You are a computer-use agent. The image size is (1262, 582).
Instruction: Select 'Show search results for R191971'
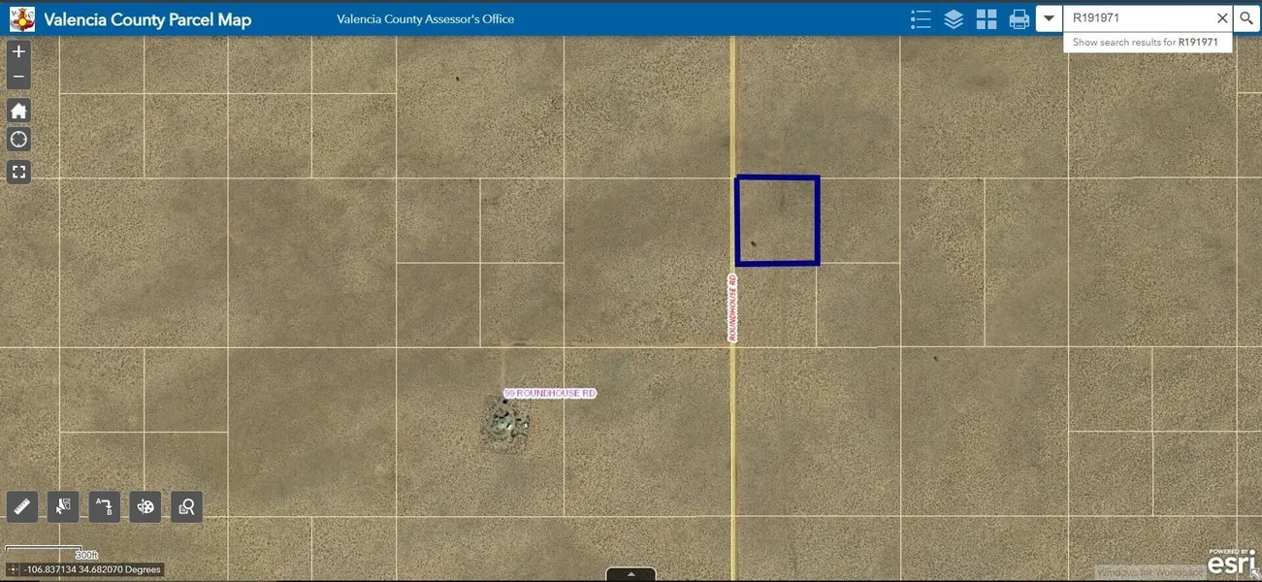[x=1146, y=43]
